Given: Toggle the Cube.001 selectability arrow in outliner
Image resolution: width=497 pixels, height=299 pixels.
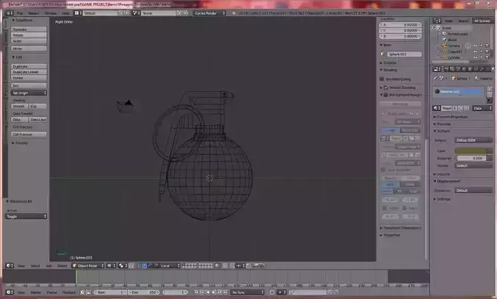Looking at the screenshot, I should (x=481, y=51).
